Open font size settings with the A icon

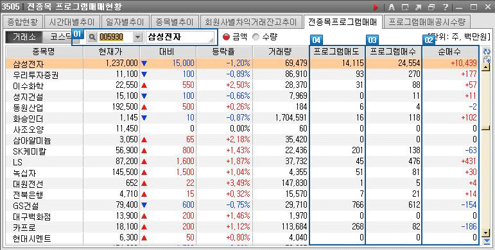point(392,7)
